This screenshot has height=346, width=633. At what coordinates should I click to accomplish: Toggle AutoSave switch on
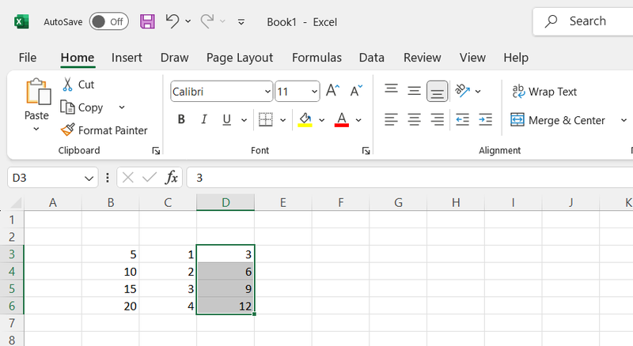(x=109, y=22)
